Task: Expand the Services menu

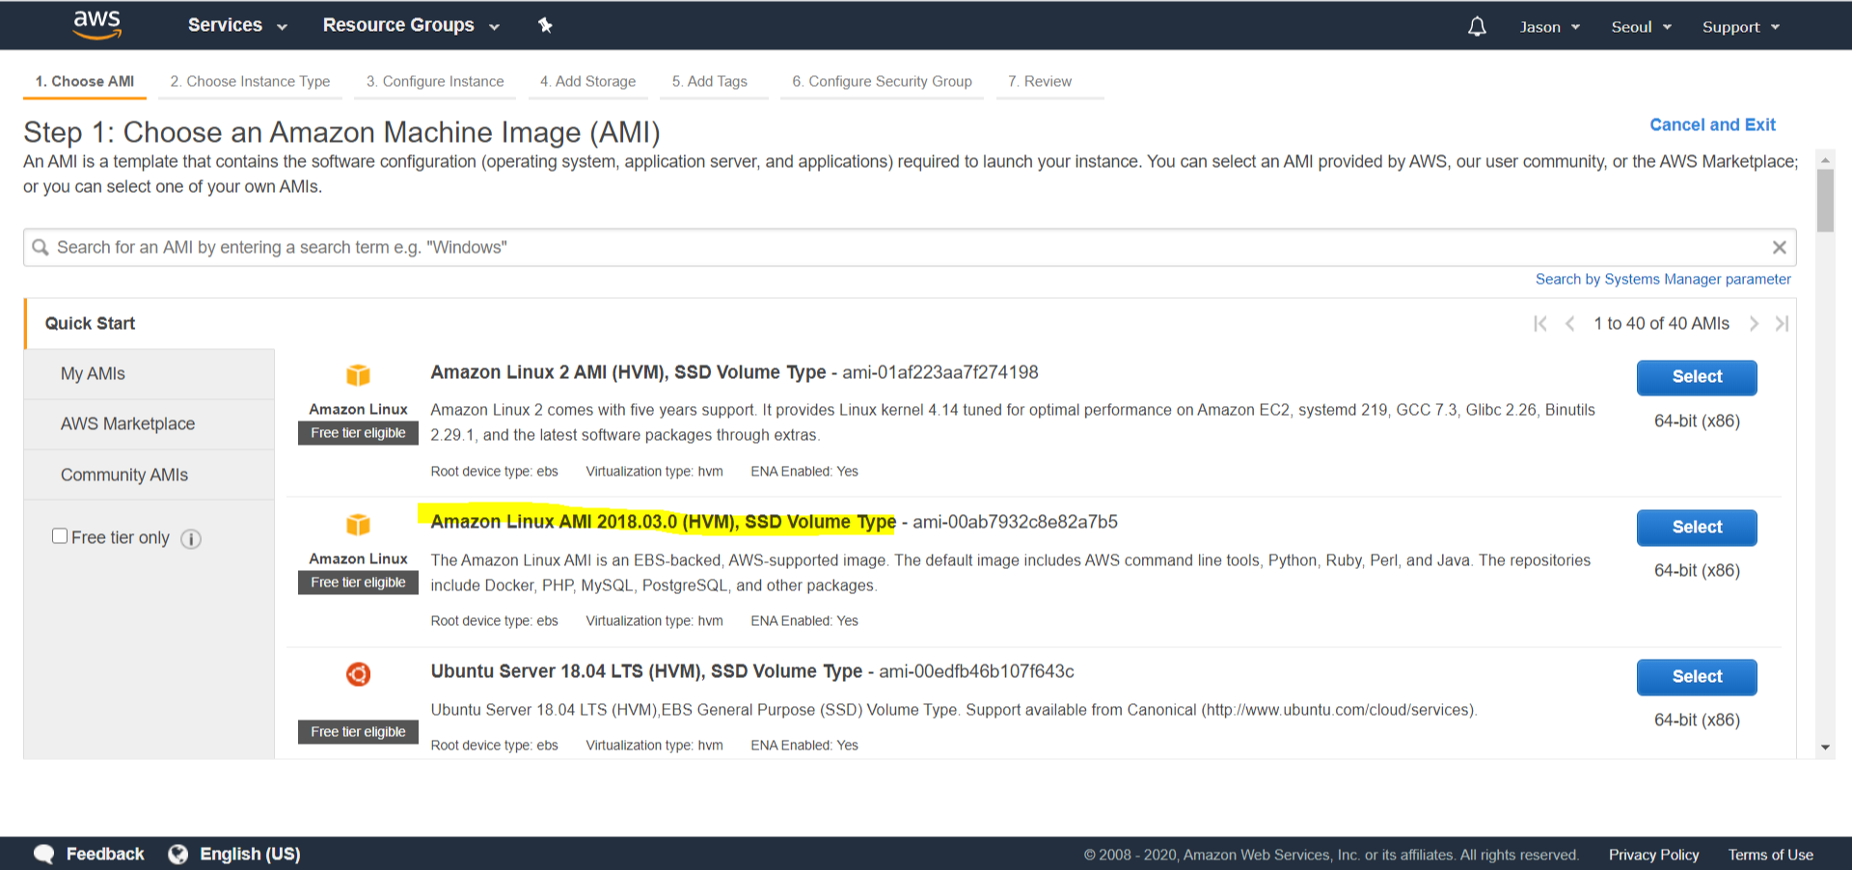Action: (237, 25)
